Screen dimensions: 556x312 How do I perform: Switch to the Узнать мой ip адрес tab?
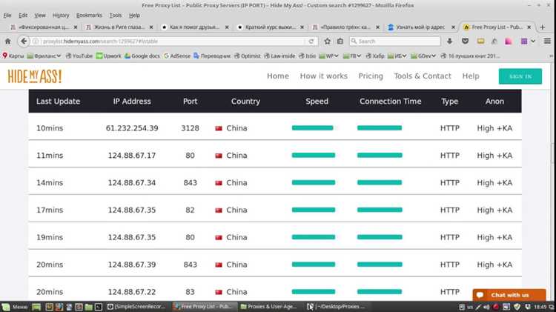click(x=421, y=27)
